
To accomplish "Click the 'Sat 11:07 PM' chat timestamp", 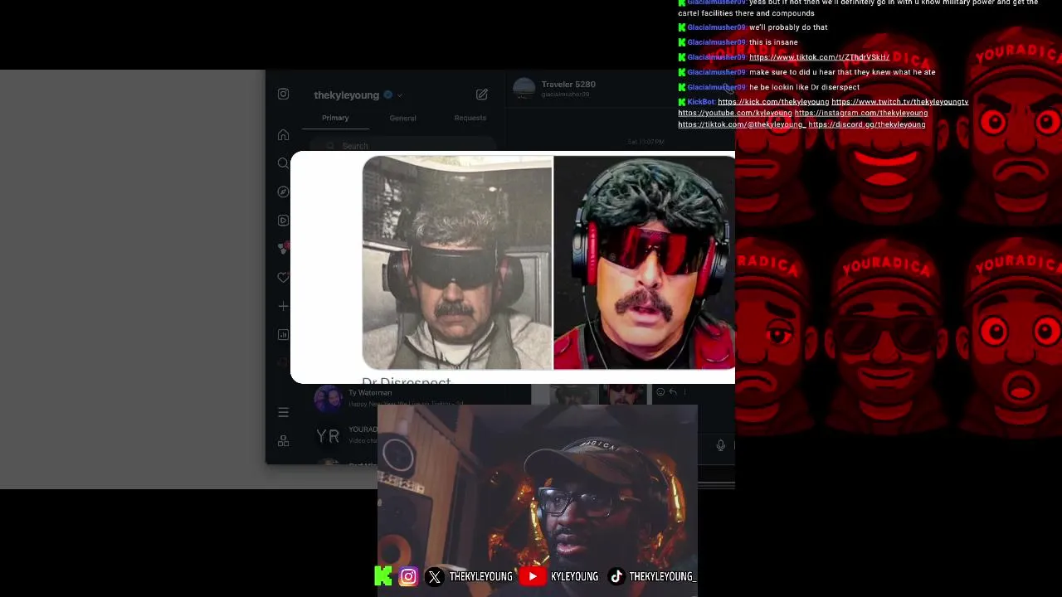I will pos(645,142).
